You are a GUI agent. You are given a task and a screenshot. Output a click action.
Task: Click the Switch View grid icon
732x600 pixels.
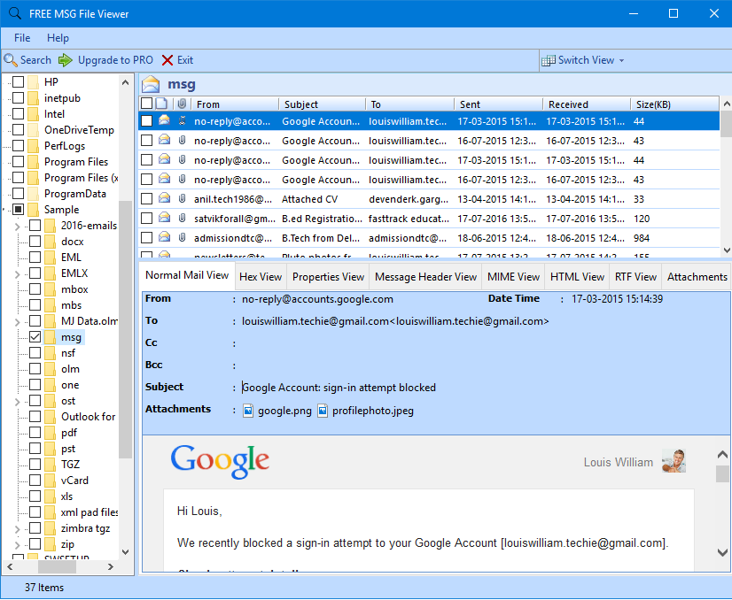click(548, 60)
